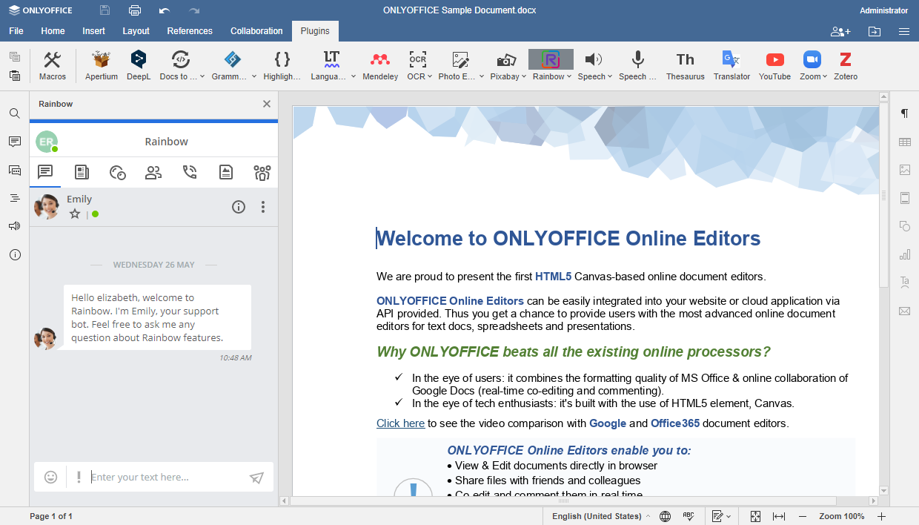Toggle Fit to width in status bar

(779, 516)
